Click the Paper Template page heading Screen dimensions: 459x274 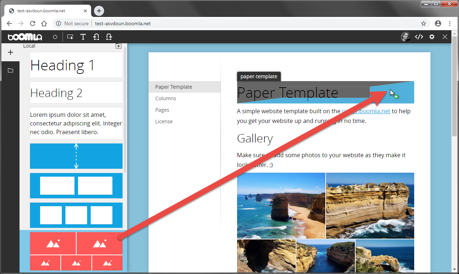tap(288, 93)
